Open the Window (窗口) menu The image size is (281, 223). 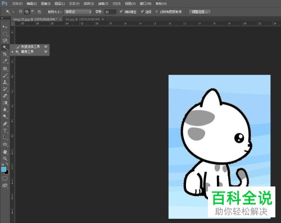pyautogui.click(x=146, y=3)
